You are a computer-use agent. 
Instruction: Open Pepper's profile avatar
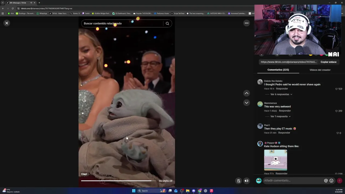[260, 144]
